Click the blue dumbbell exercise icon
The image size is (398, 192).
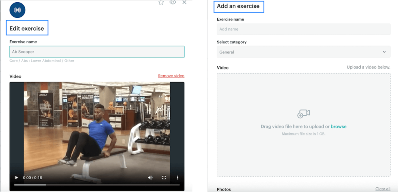17,10
